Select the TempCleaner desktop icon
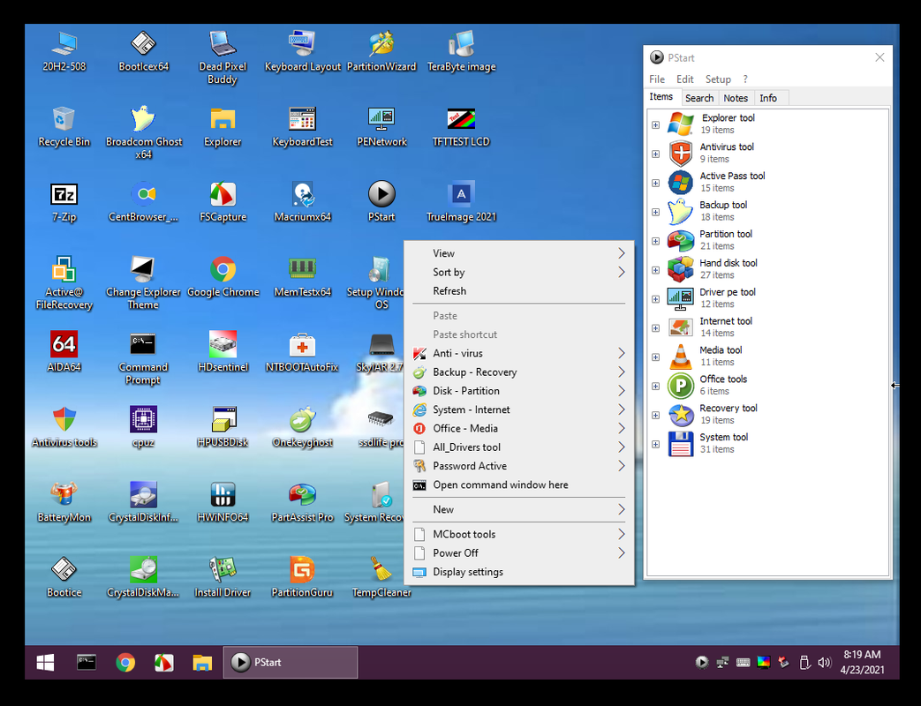The width and height of the screenshot is (921, 706). point(381,577)
